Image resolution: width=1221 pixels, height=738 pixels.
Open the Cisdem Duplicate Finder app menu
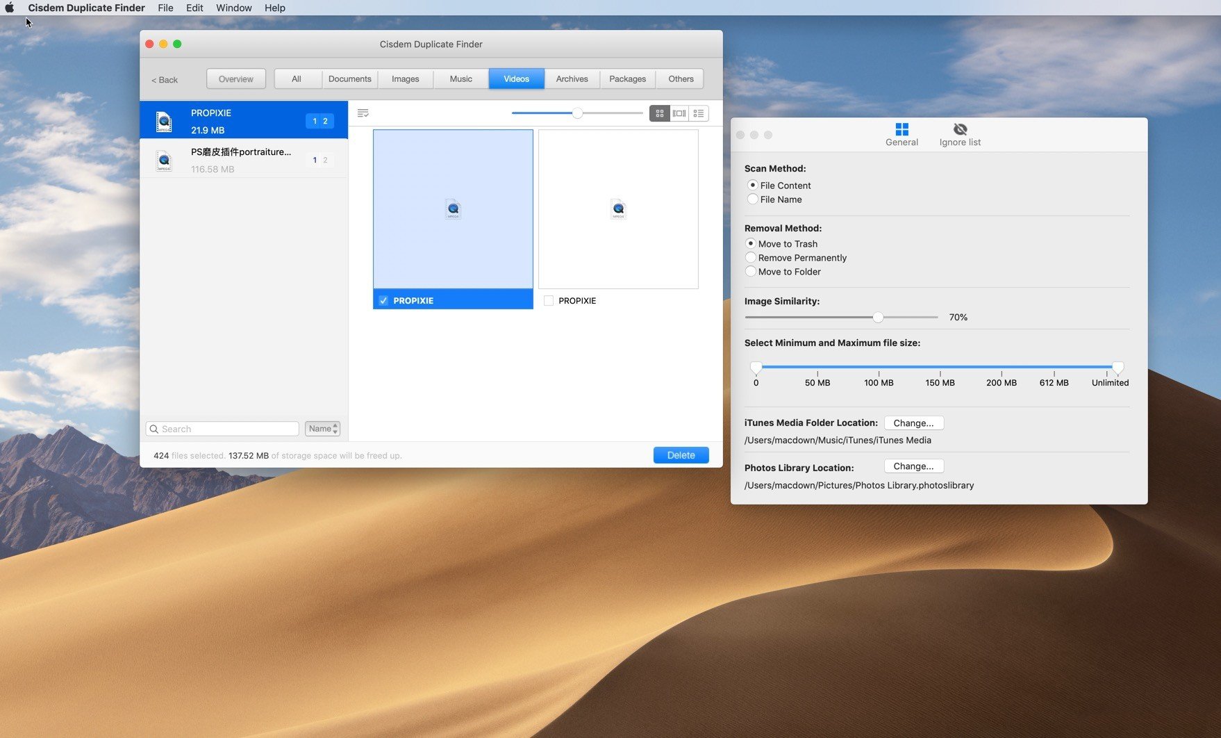pyautogui.click(x=86, y=8)
